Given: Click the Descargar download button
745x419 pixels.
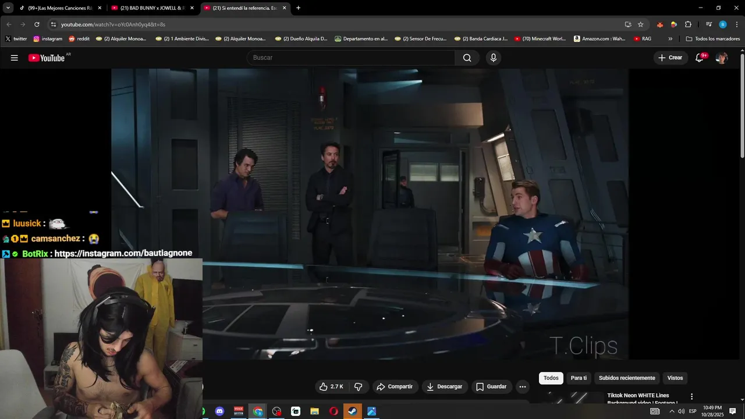Looking at the screenshot, I should coord(445,386).
